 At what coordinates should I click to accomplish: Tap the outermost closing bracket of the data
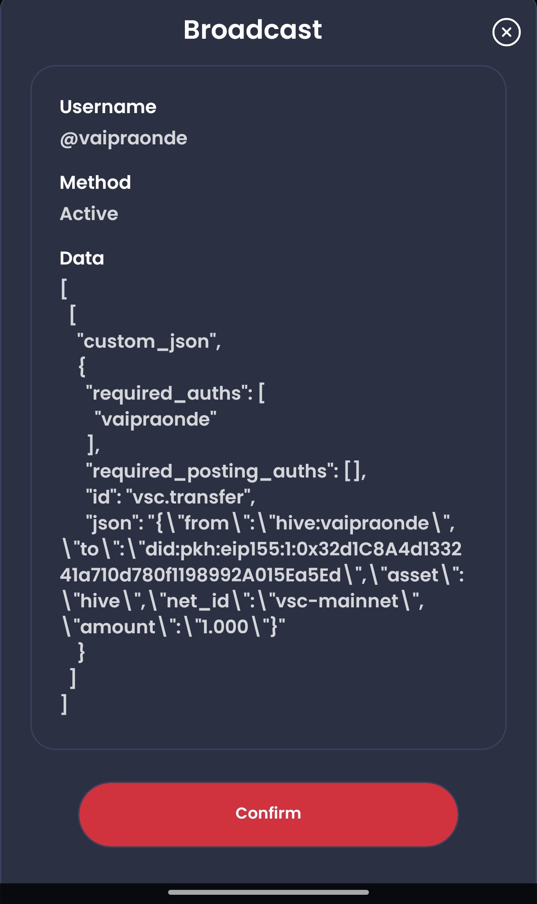[x=64, y=704]
